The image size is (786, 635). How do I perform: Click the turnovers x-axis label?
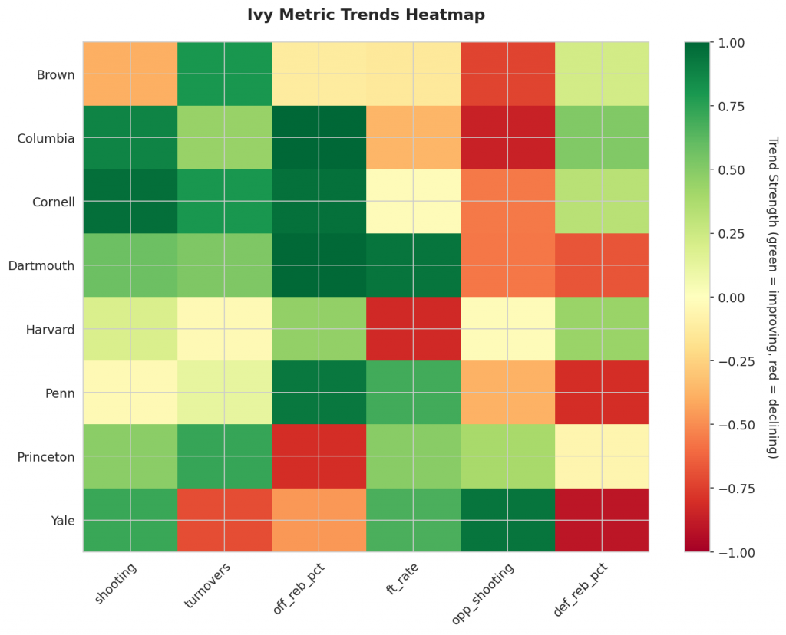pos(206,587)
